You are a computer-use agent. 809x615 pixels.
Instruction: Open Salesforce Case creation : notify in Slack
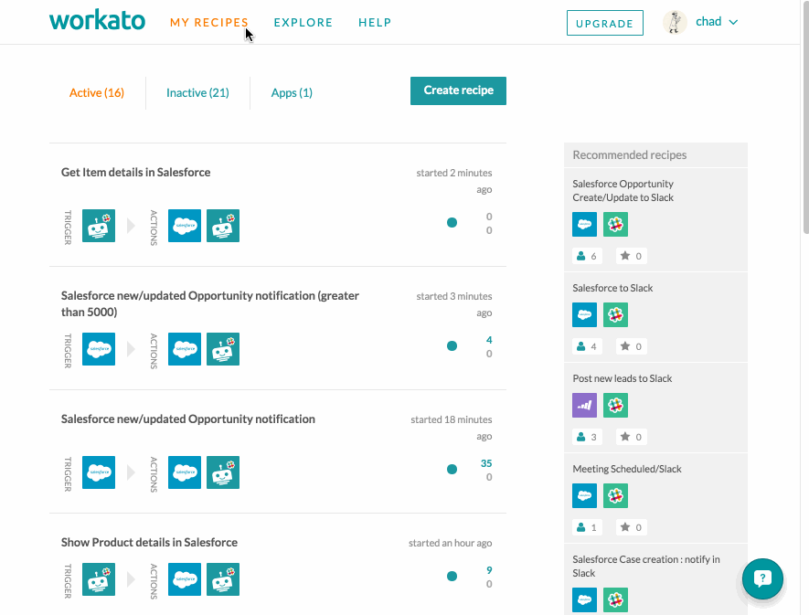(x=646, y=566)
